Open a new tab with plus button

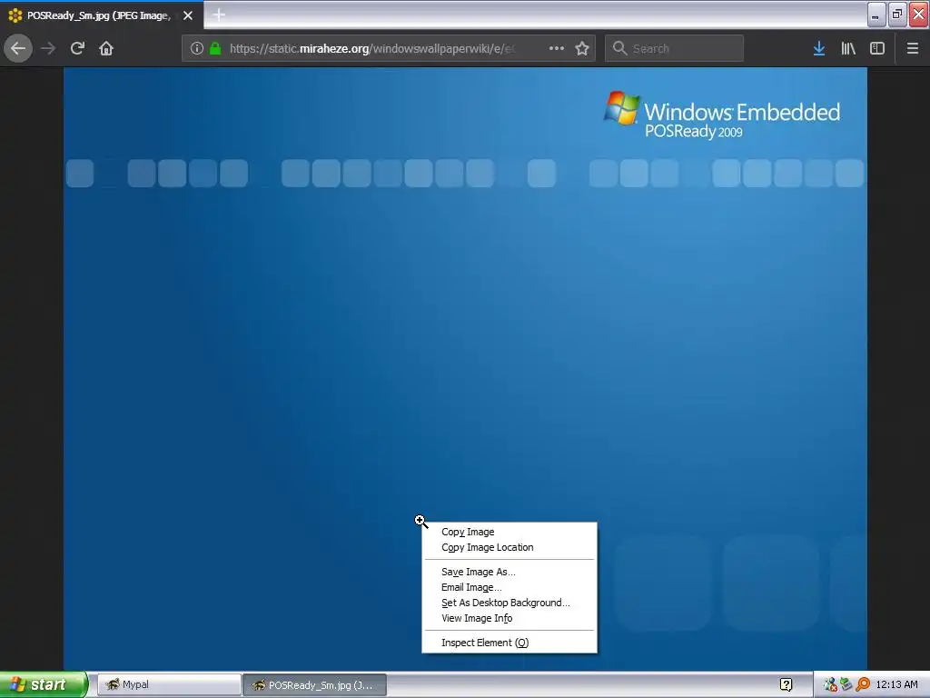coord(219,15)
